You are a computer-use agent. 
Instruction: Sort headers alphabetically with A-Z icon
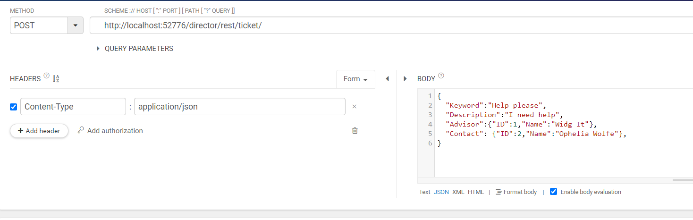tap(56, 79)
